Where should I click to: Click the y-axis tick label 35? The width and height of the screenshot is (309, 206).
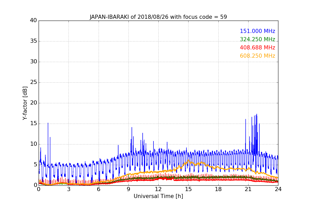point(33,41)
